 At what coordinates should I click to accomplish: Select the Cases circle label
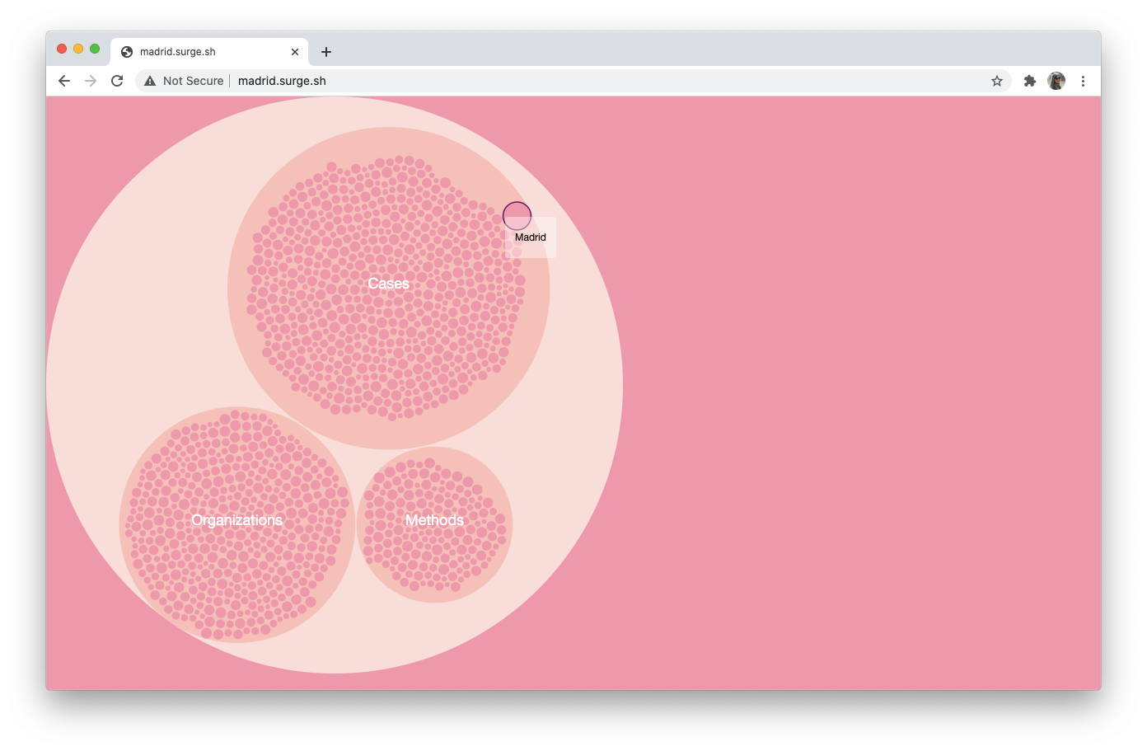click(388, 284)
